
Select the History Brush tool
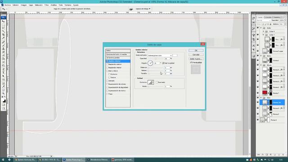click(x=3, y=52)
